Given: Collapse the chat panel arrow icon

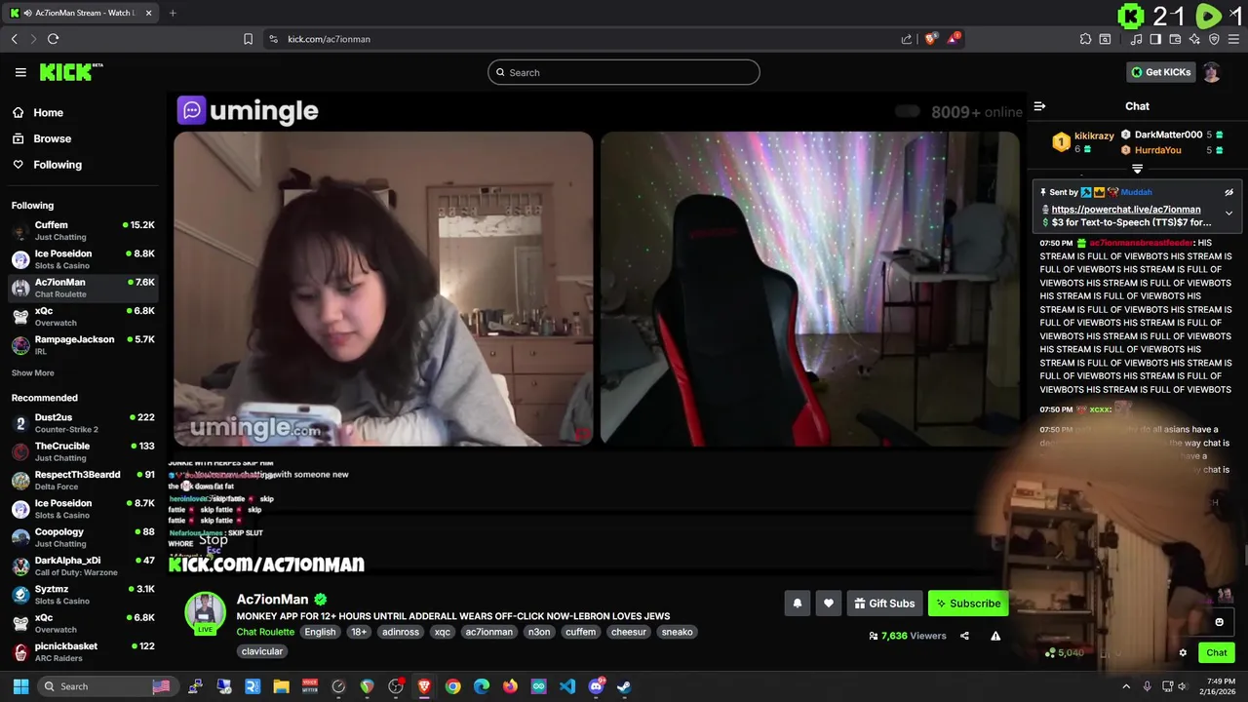Looking at the screenshot, I should coord(1039,106).
